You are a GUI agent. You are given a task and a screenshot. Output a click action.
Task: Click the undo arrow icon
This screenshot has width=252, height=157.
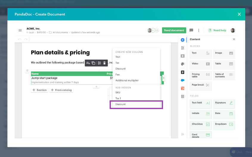pos(20,39)
